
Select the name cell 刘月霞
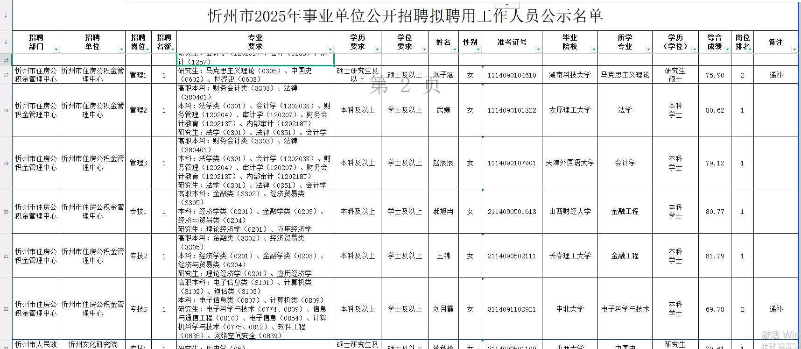pyautogui.click(x=443, y=309)
